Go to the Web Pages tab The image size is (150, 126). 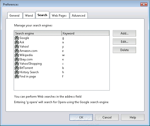(59, 15)
